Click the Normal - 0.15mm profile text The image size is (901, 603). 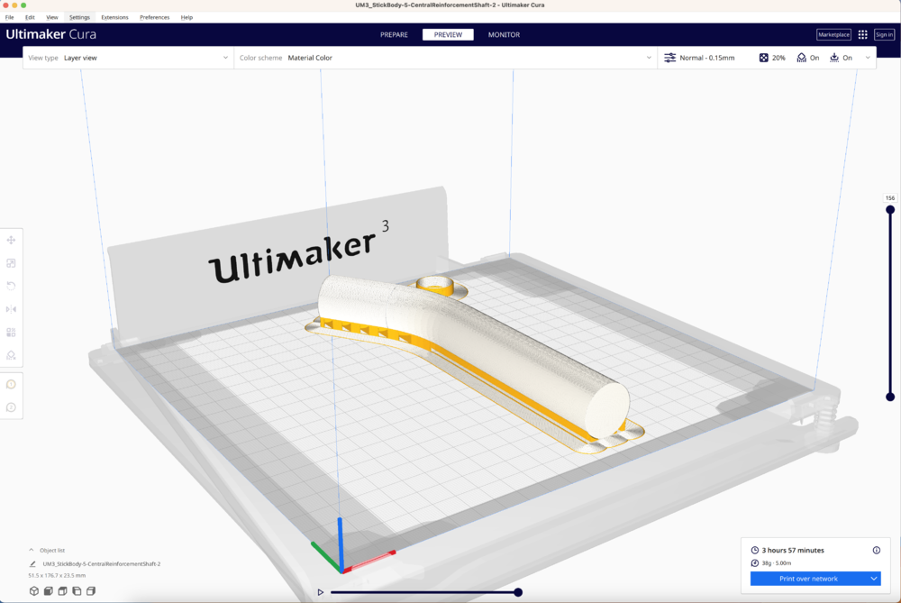click(x=706, y=58)
